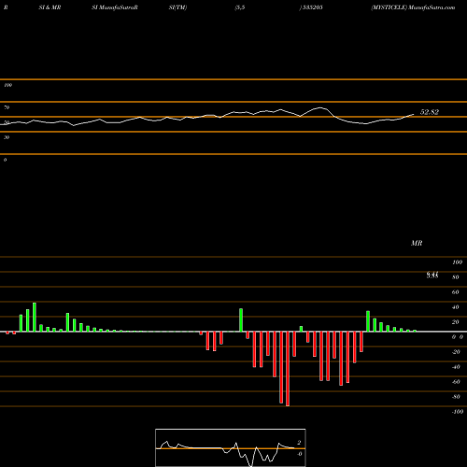Click the SI & MR header label
The image size is (467, 467).
pyautogui.click(x=50, y=7)
